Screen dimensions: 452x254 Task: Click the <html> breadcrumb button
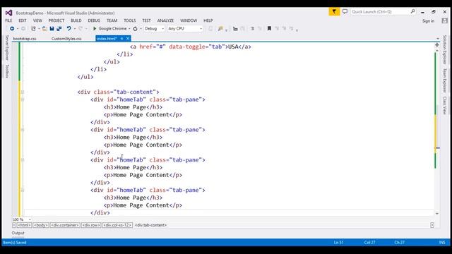24,225
